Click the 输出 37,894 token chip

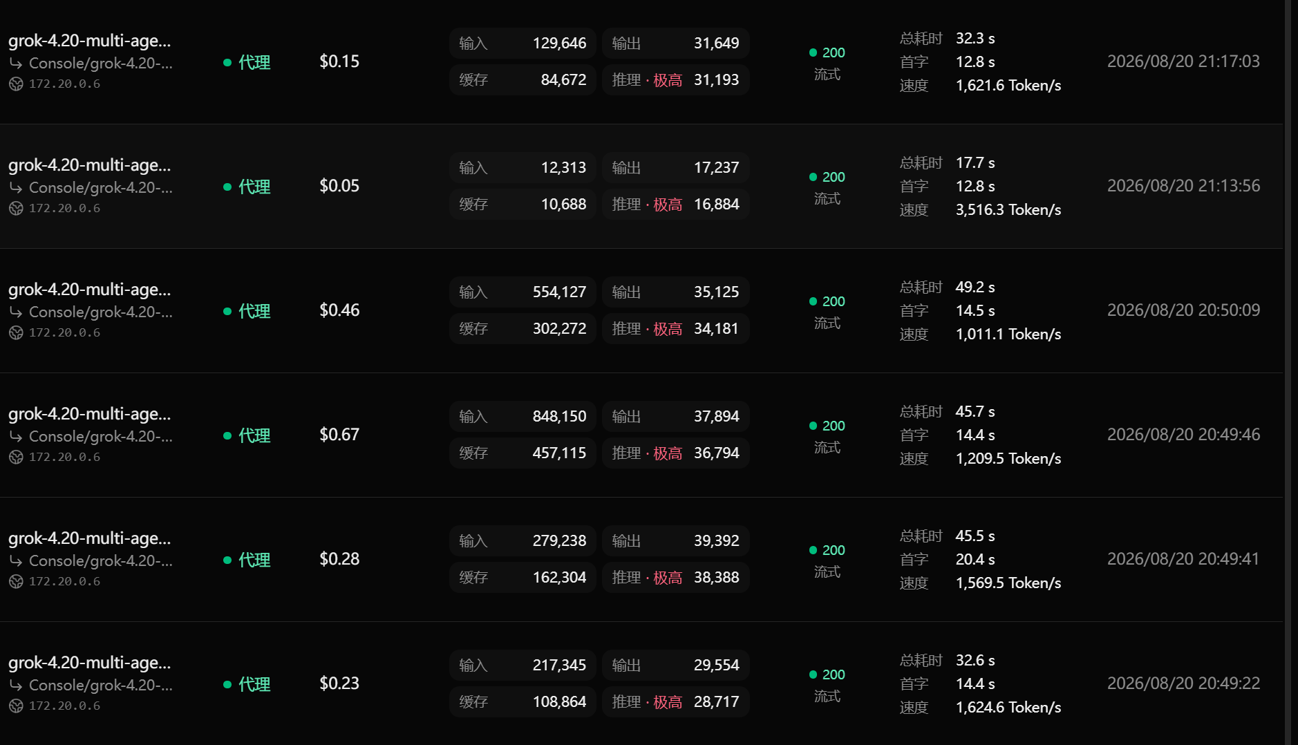click(675, 416)
